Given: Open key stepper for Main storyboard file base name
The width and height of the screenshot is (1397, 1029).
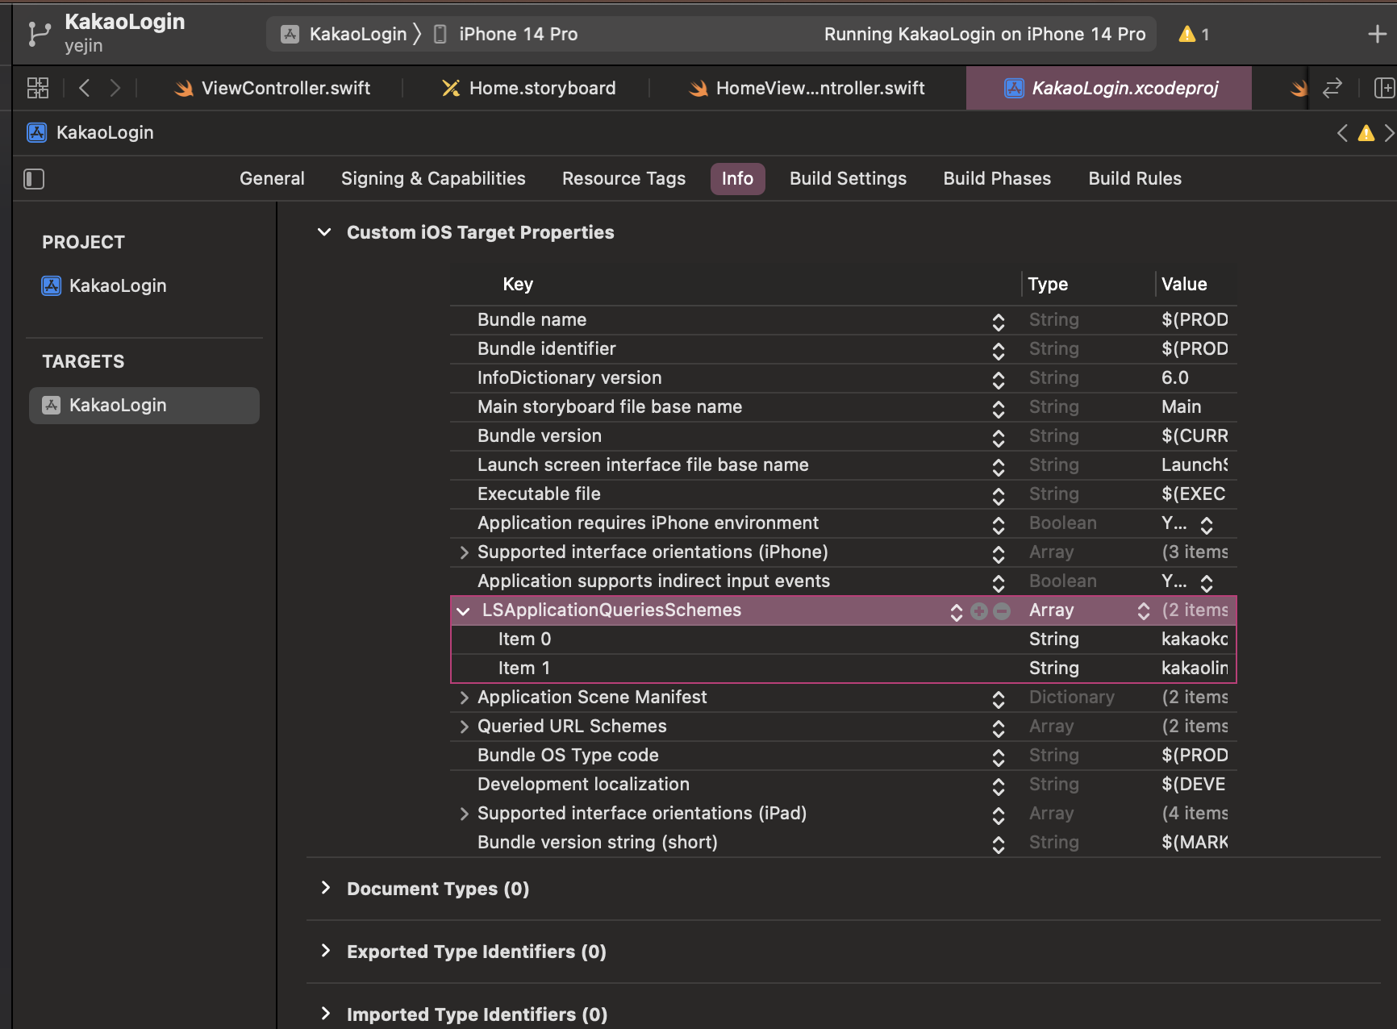Looking at the screenshot, I should click(999, 408).
